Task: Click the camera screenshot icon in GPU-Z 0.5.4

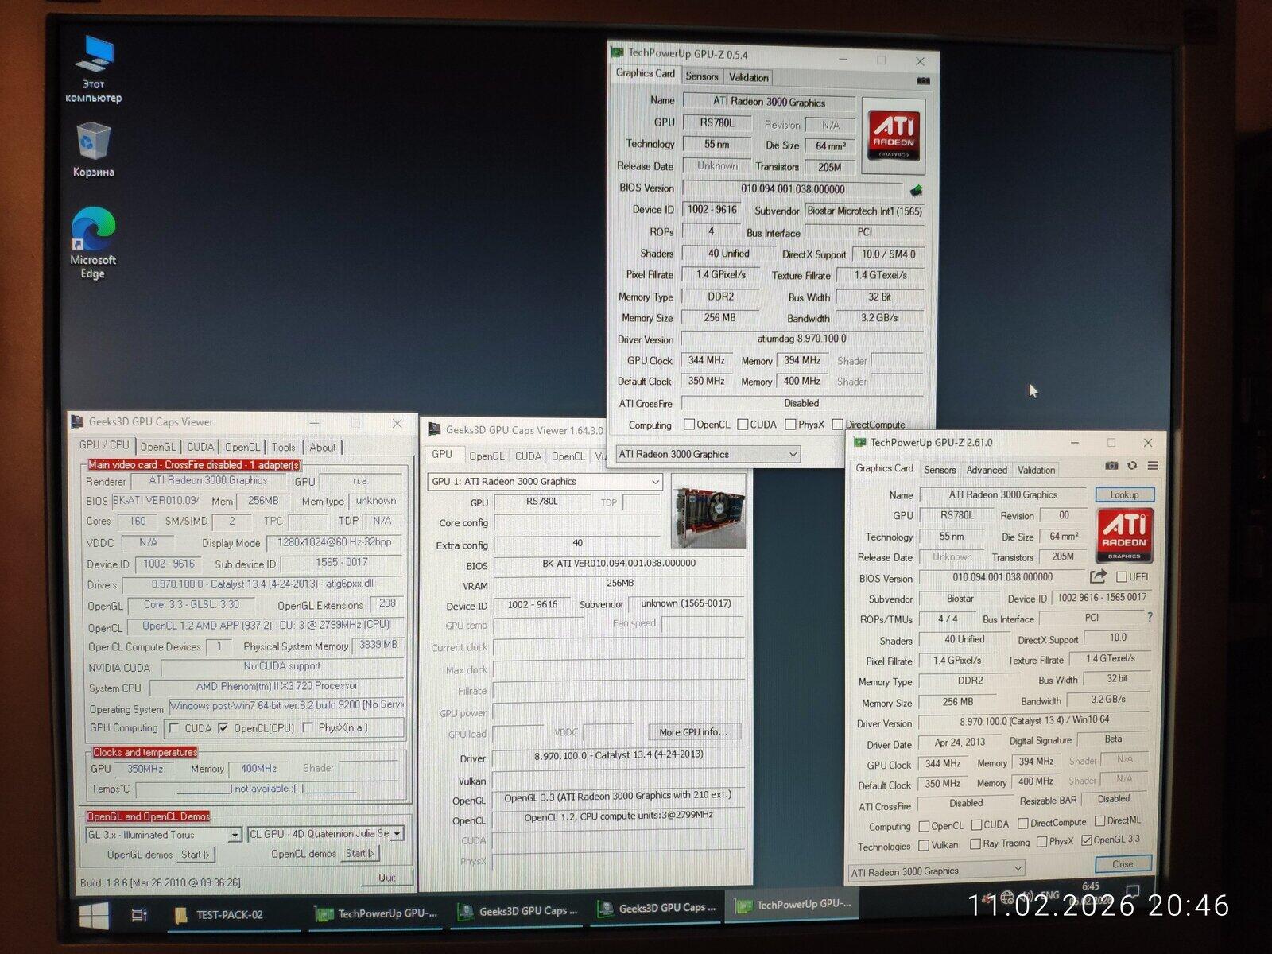Action: 923,80
